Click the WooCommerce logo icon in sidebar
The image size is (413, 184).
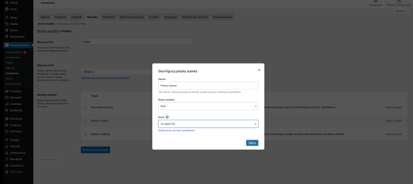7,45
